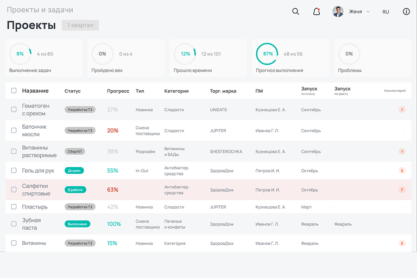Click Женя's profile avatar
The image size is (417, 278).
[x=338, y=11]
